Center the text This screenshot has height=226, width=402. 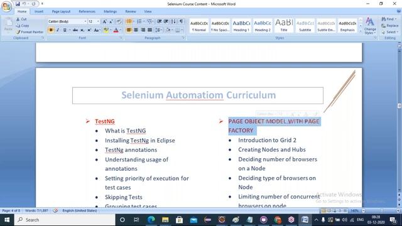136,30
